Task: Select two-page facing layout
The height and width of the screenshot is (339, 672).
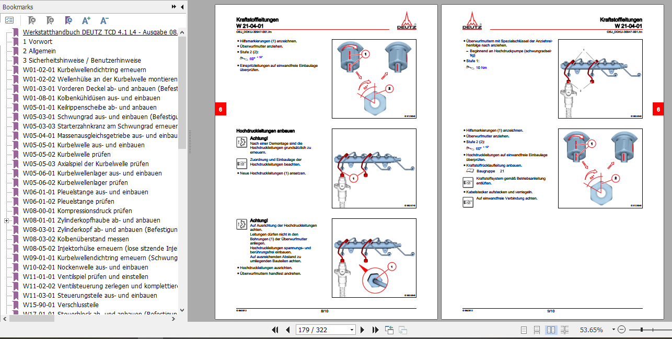Action: coord(551,330)
